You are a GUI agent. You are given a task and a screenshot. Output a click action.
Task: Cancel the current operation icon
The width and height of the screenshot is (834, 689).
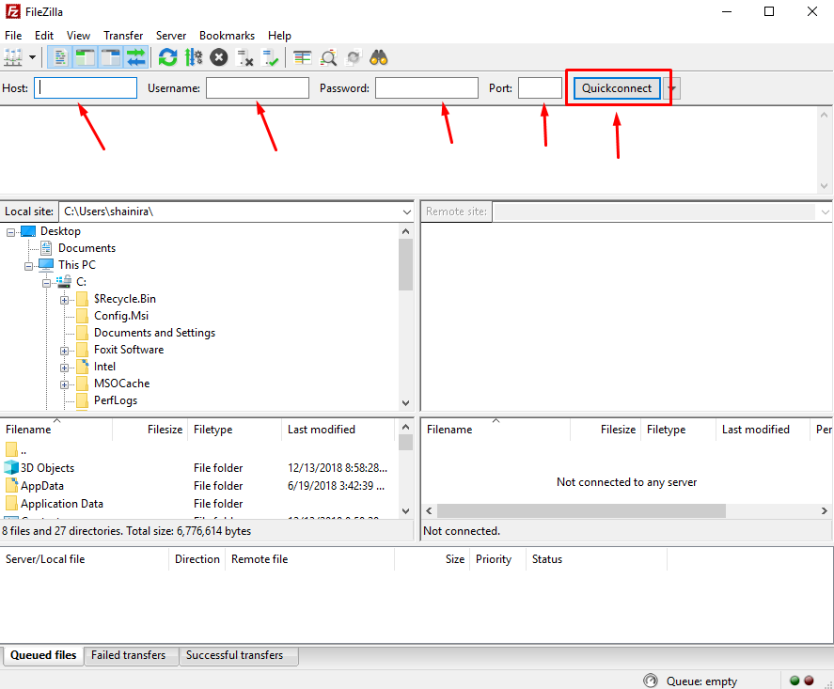(219, 57)
